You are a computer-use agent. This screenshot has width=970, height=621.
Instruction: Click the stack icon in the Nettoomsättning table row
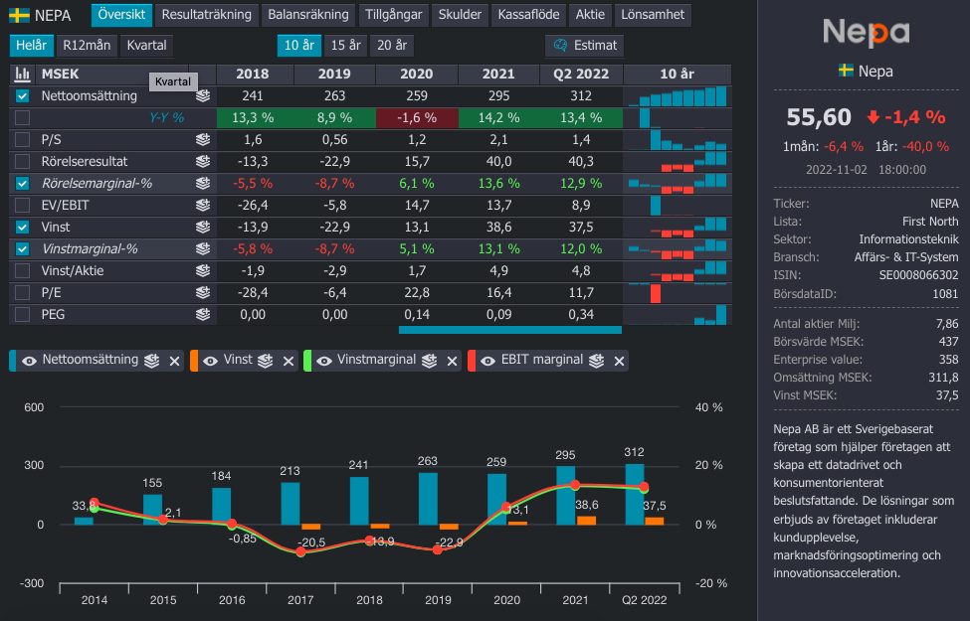(203, 96)
